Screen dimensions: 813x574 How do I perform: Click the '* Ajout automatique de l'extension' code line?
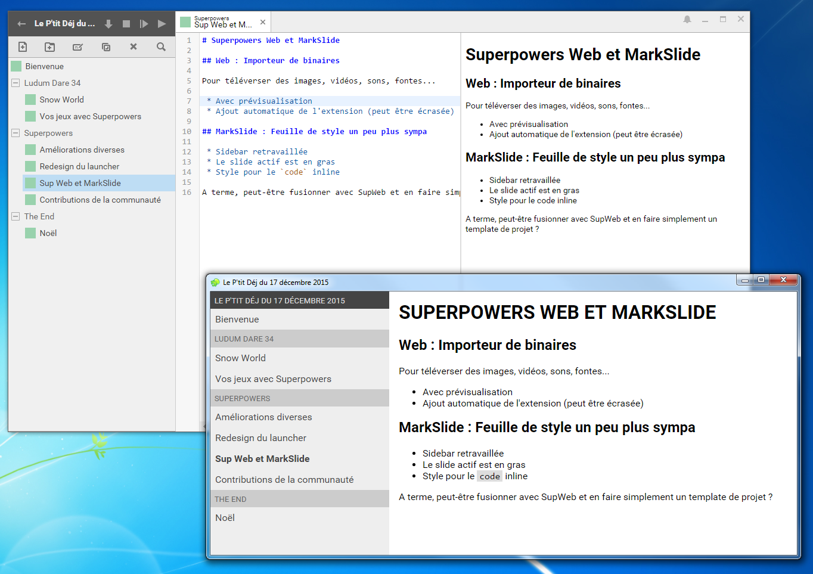coord(330,111)
